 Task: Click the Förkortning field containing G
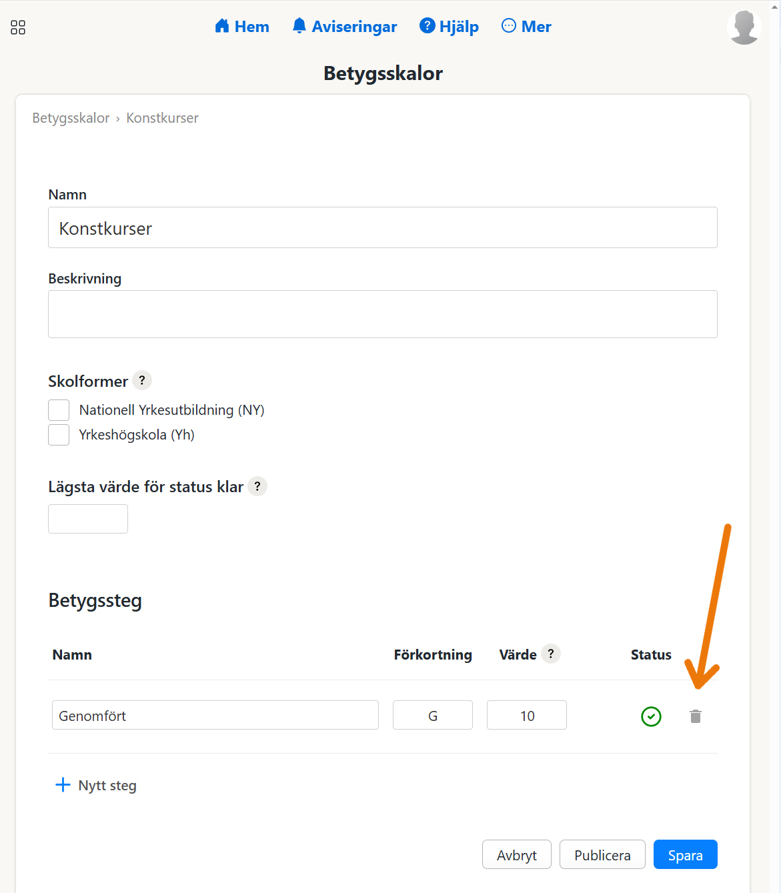(x=432, y=715)
